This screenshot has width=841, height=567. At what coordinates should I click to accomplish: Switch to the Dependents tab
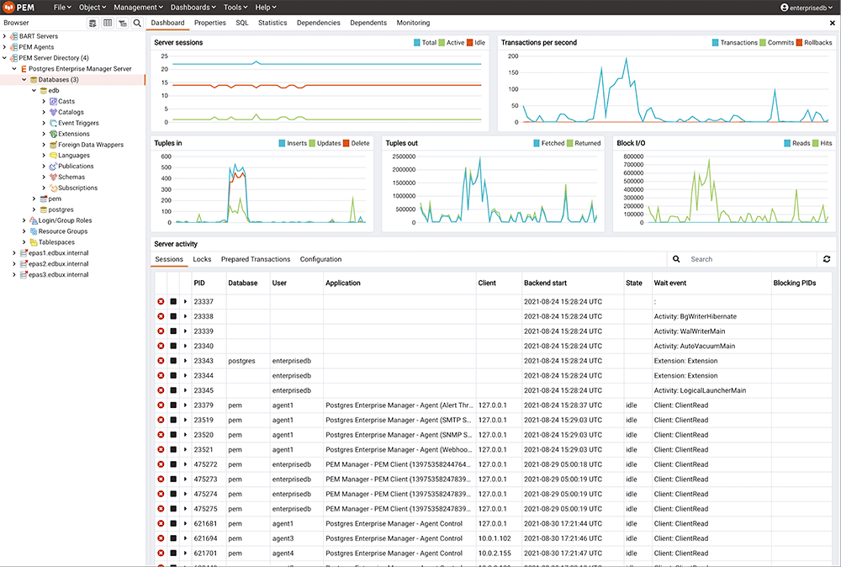368,23
